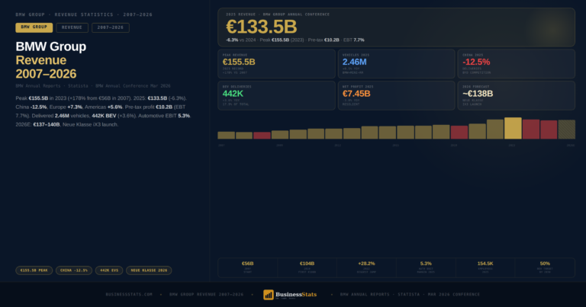The image size is (586, 307).
Task: Click the €133.5B headline revenue figure
Action: point(261,27)
